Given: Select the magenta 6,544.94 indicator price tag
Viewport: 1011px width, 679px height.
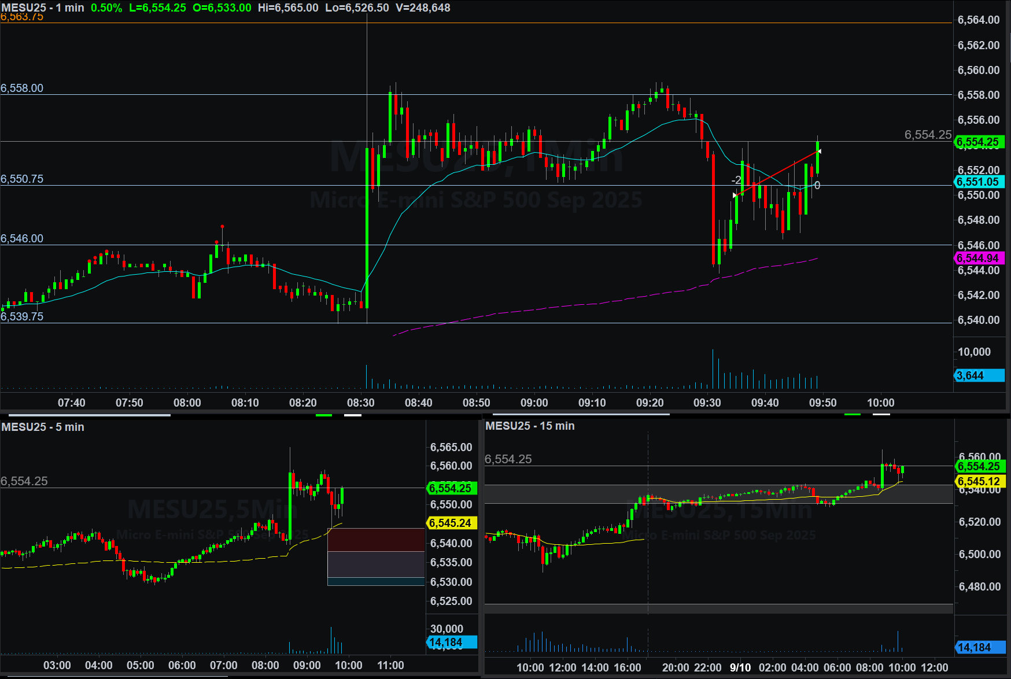Looking at the screenshot, I should (x=977, y=259).
